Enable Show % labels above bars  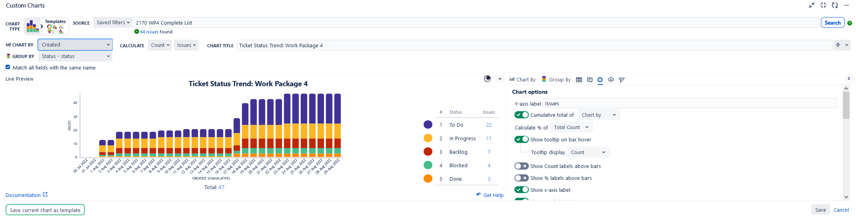[x=521, y=178]
